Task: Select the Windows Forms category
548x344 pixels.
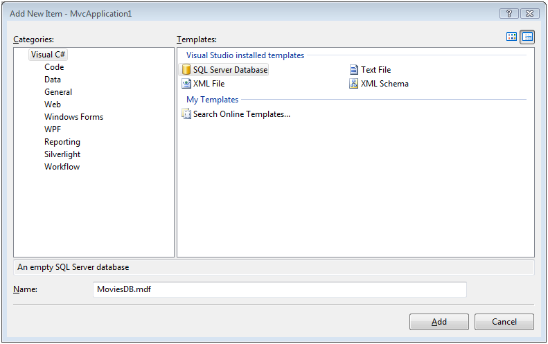Action: click(73, 117)
